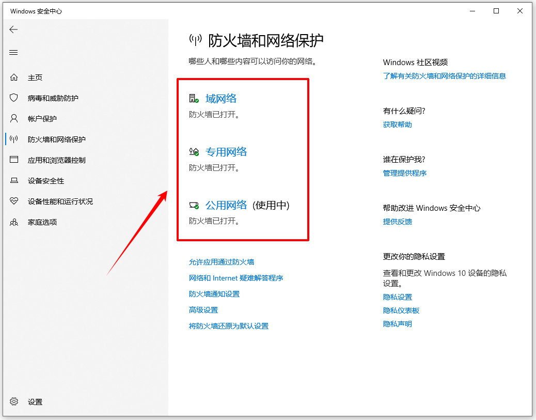536x420 pixels.
Task: Open 防火墙通知设置 link
Action: click(214, 294)
